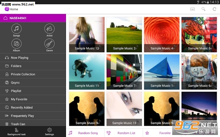This screenshot has width=220, height=137.
Task: Tap the Home title text
Action: click(x=14, y=9)
